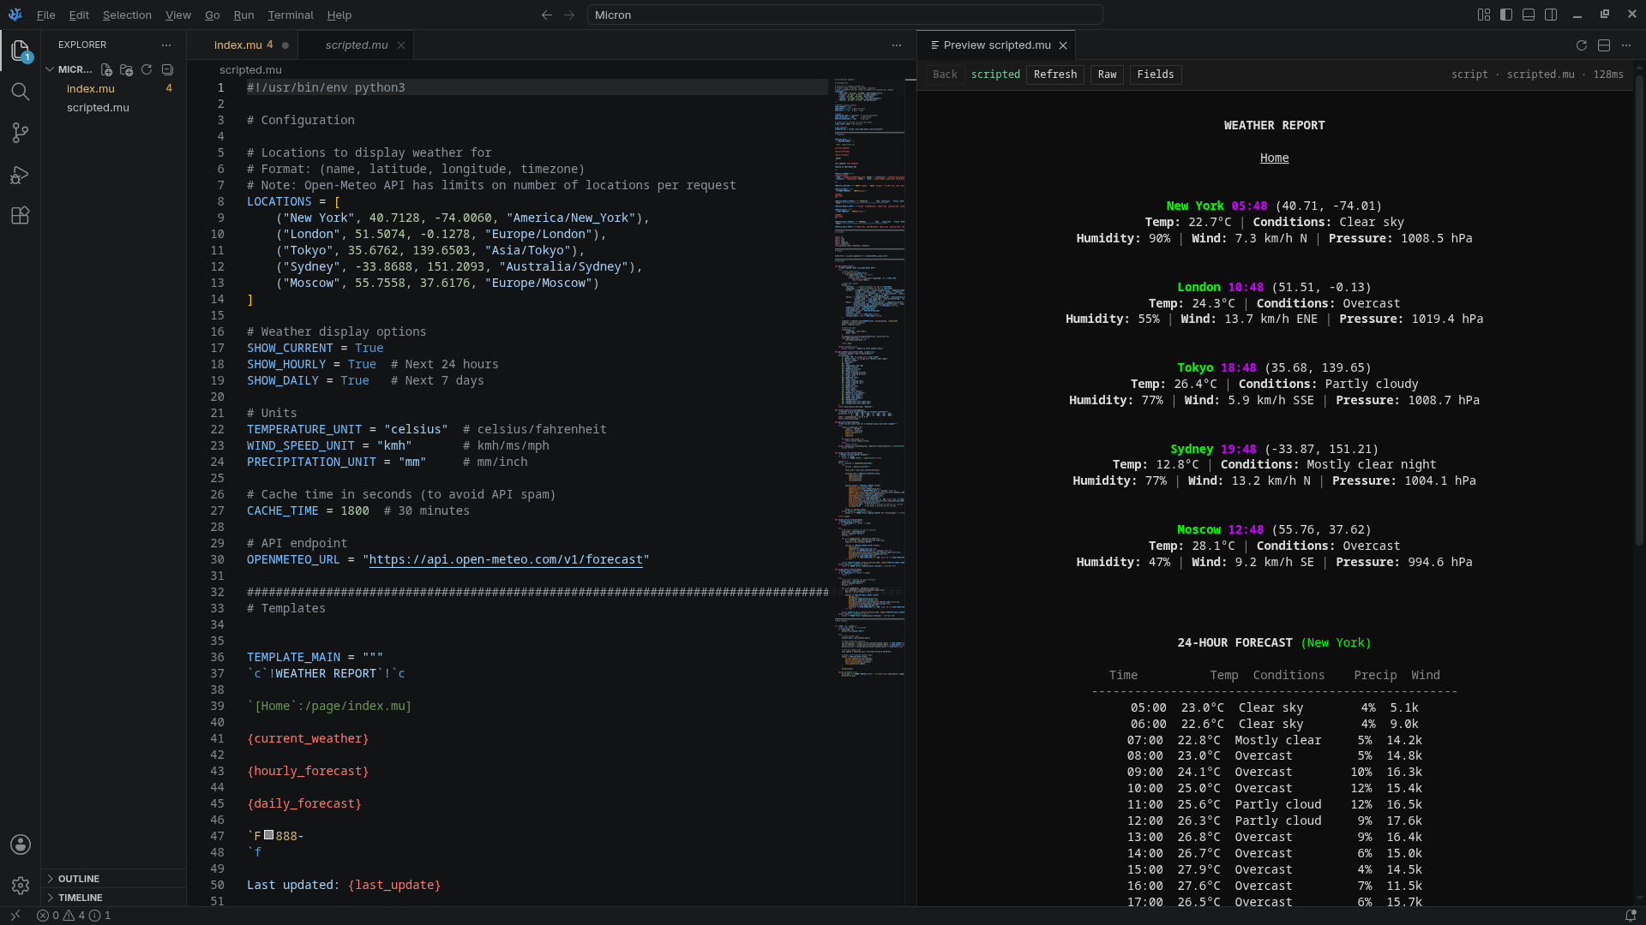Show problems from status bar error count
Image resolution: width=1646 pixels, height=925 pixels.
point(74,916)
